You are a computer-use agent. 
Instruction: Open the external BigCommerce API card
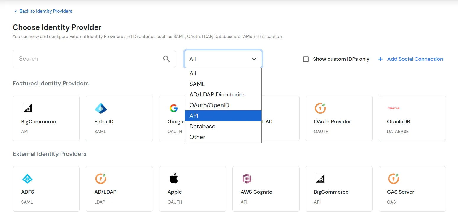coord(339,189)
